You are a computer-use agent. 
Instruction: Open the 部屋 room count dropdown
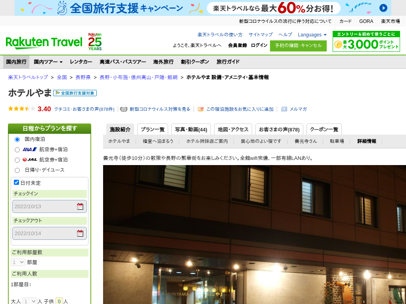(18, 262)
